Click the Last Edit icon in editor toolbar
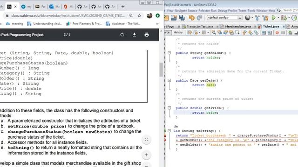The image size is (298, 167). [x=190, y=32]
